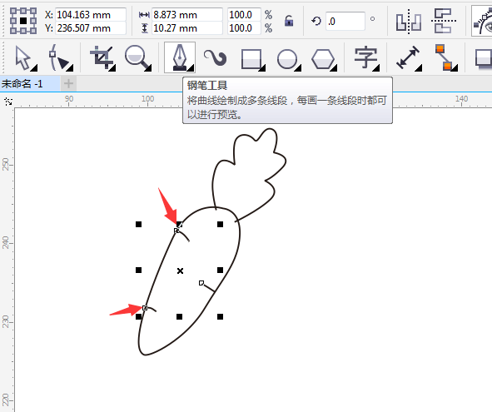
Task: Select the Rectangle tool
Action: click(x=253, y=59)
